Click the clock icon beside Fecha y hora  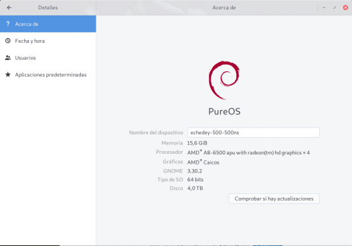(8, 41)
